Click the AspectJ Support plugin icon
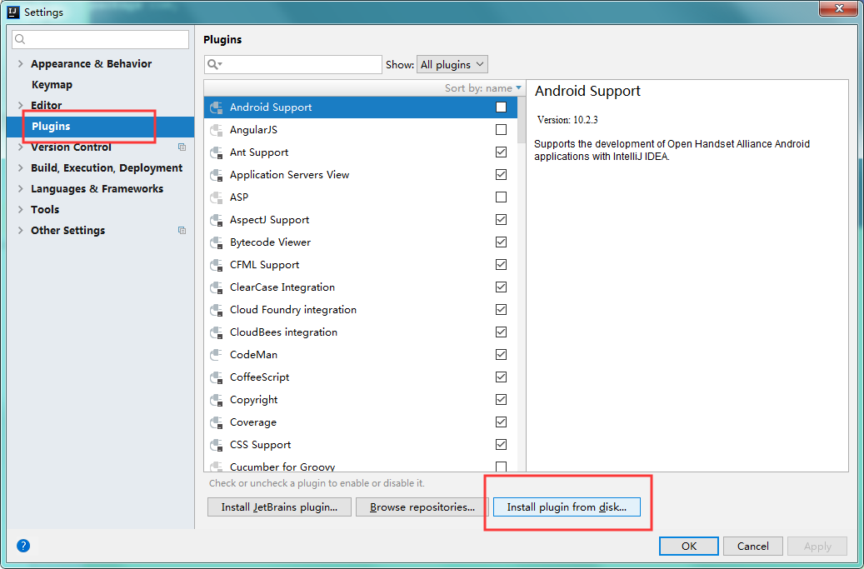The width and height of the screenshot is (864, 569). pos(216,220)
